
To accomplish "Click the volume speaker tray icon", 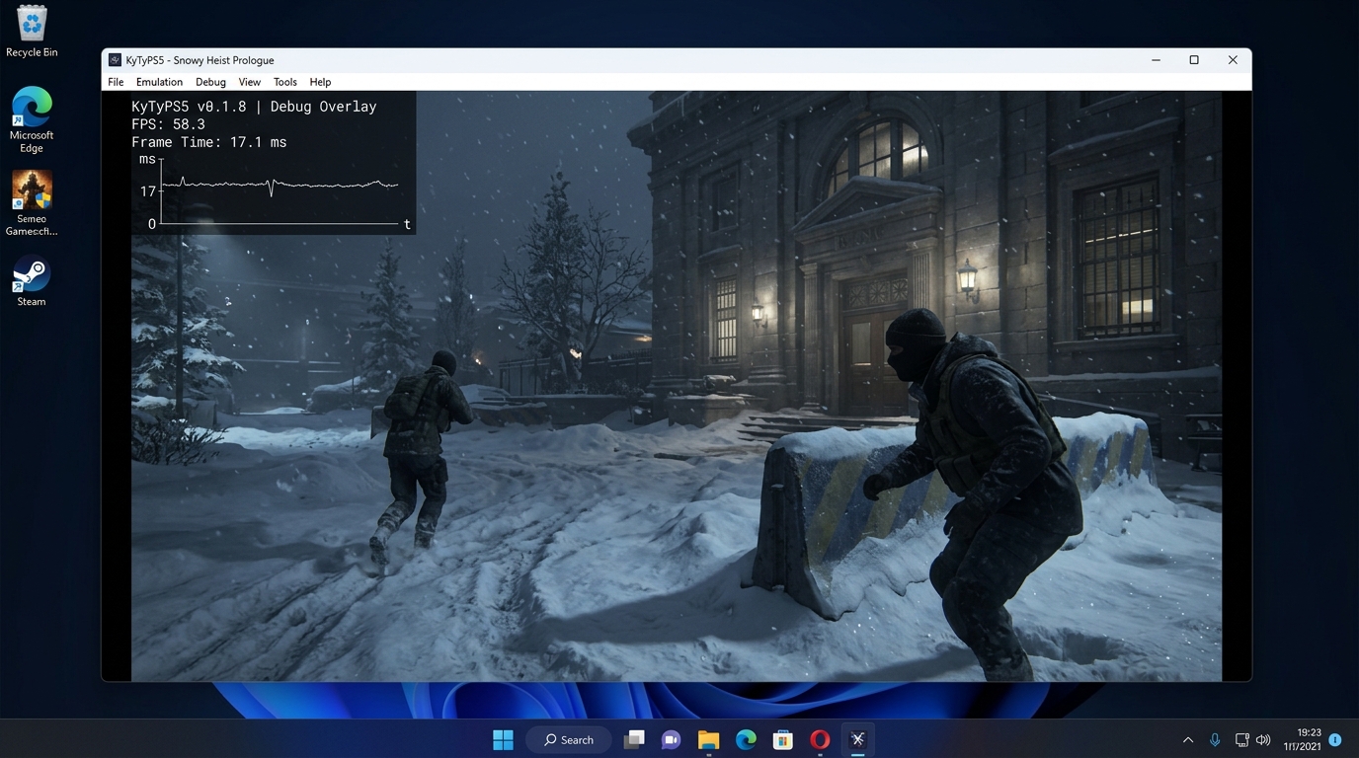I will [x=1263, y=739].
